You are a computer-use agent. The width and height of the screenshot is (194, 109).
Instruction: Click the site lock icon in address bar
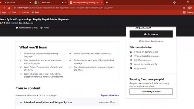pyautogui.click(x=15, y=8)
